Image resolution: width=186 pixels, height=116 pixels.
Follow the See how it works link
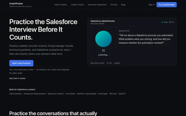pyautogui.click(x=17, y=78)
